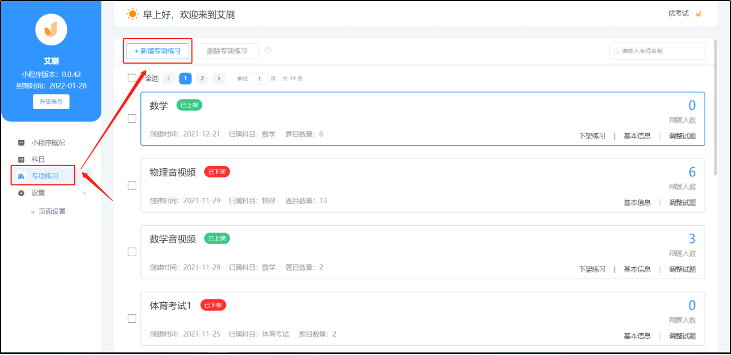Click the 前往 page number input
Screen dimensions: 731x355
click(x=259, y=79)
